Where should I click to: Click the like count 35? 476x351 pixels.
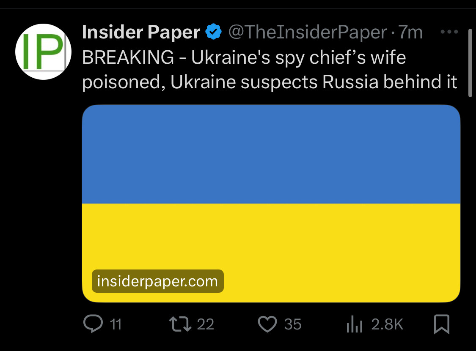[293, 324]
